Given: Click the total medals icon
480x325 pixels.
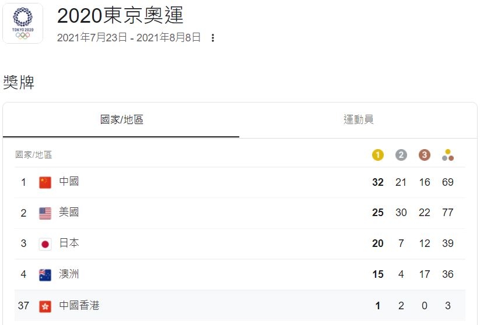Looking at the screenshot, I should pyautogui.click(x=448, y=155).
